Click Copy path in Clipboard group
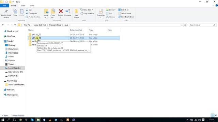Image resolution: width=218 pixels, height=122 pixels. coord(31,14)
